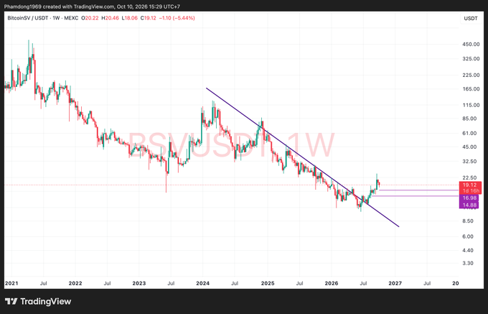Select the purple 16.98 price label
488x314 pixels.
click(470, 198)
